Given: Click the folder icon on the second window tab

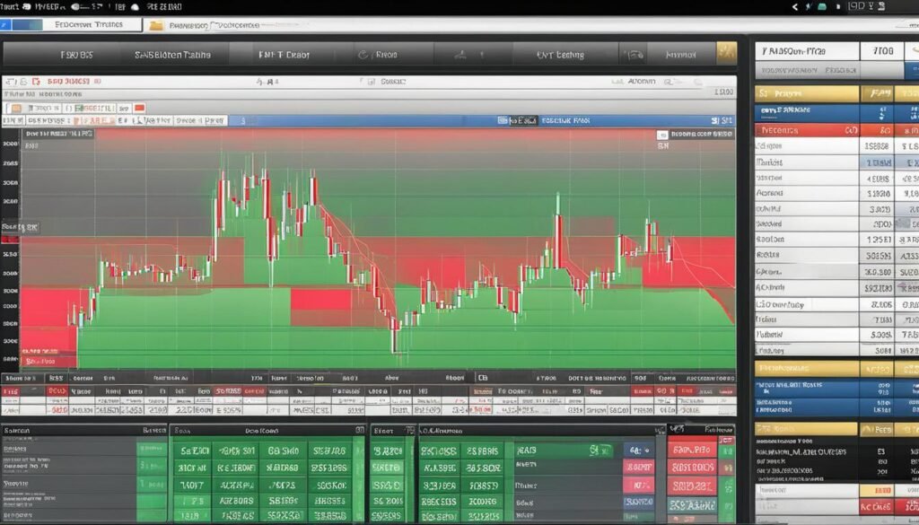Looking at the screenshot, I should tap(156, 25).
